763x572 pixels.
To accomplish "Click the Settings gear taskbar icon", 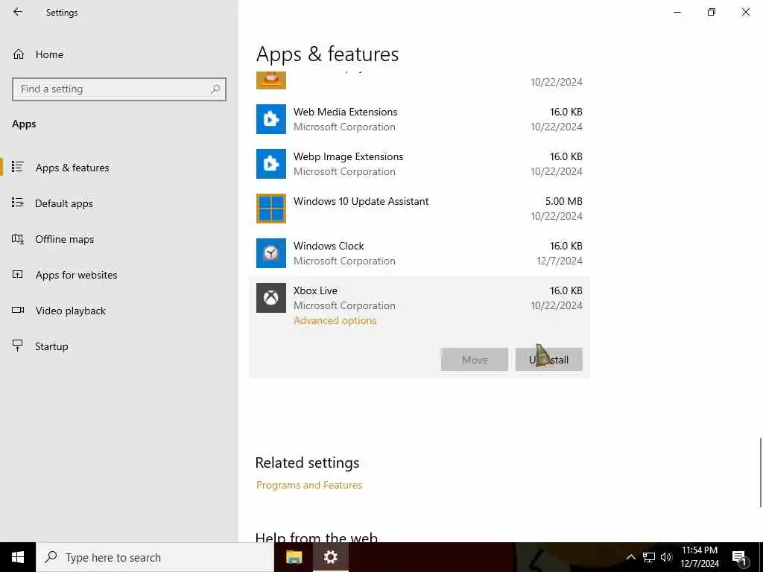I will (330, 557).
